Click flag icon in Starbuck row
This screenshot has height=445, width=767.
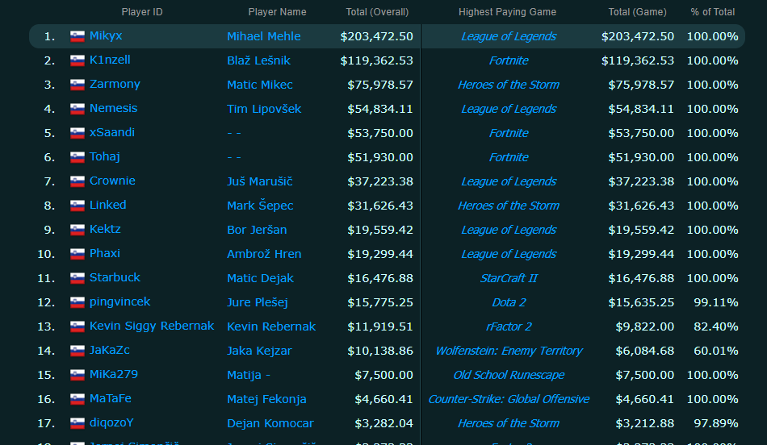pos(78,278)
